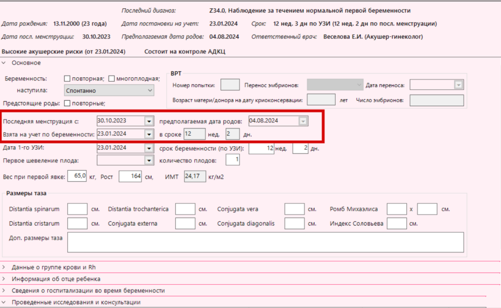Open the 'Дата переноса' date picker

(459, 85)
